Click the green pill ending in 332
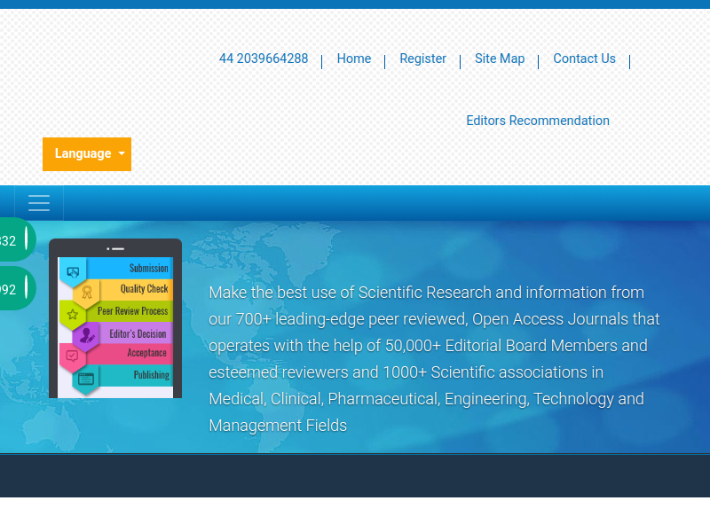 pyautogui.click(x=12, y=240)
